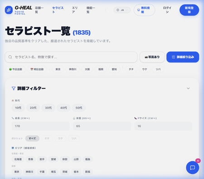Image resolution: width=204 pixels, height=179 pixels.
Task: Select the リバ chip under the search bar
Action: coord(158,69)
